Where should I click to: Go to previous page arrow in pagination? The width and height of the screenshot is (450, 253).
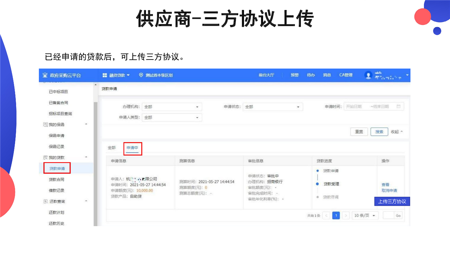coord(326,215)
